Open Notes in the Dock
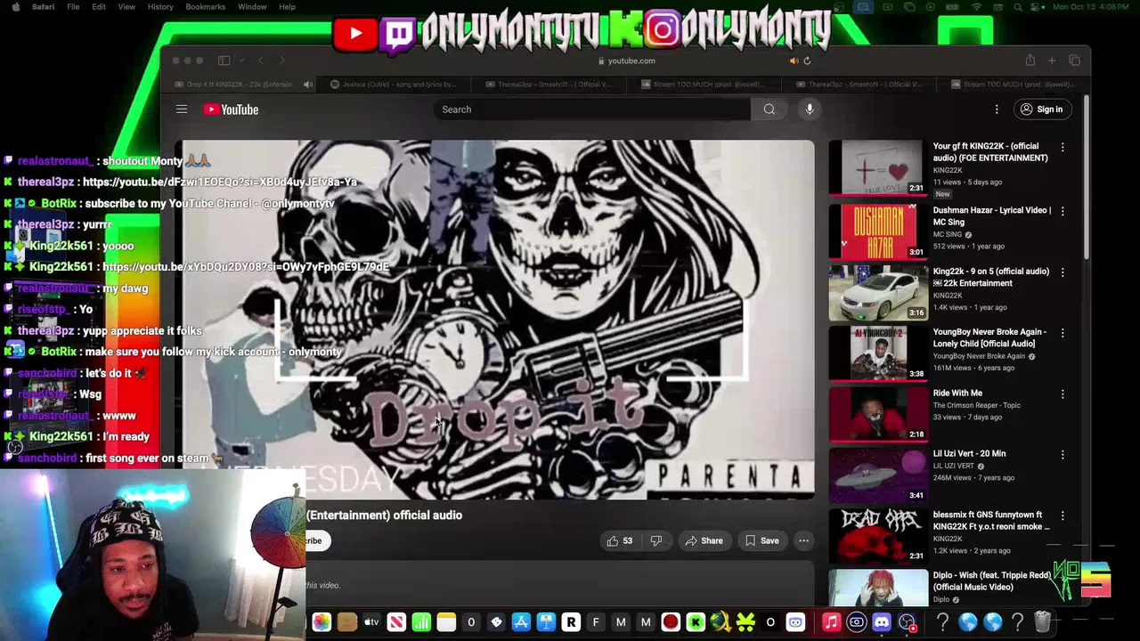1140x641 pixels. click(446, 622)
